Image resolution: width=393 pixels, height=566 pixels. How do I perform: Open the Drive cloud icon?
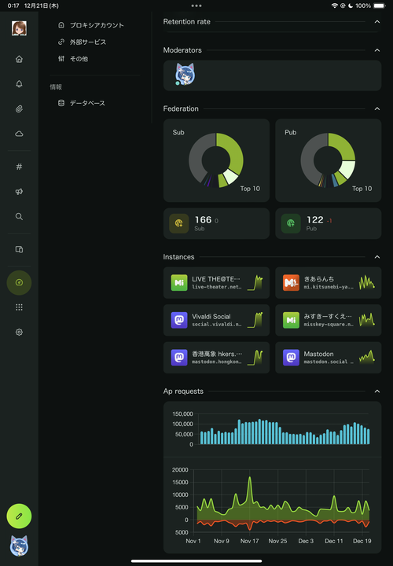(x=19, y=134)
